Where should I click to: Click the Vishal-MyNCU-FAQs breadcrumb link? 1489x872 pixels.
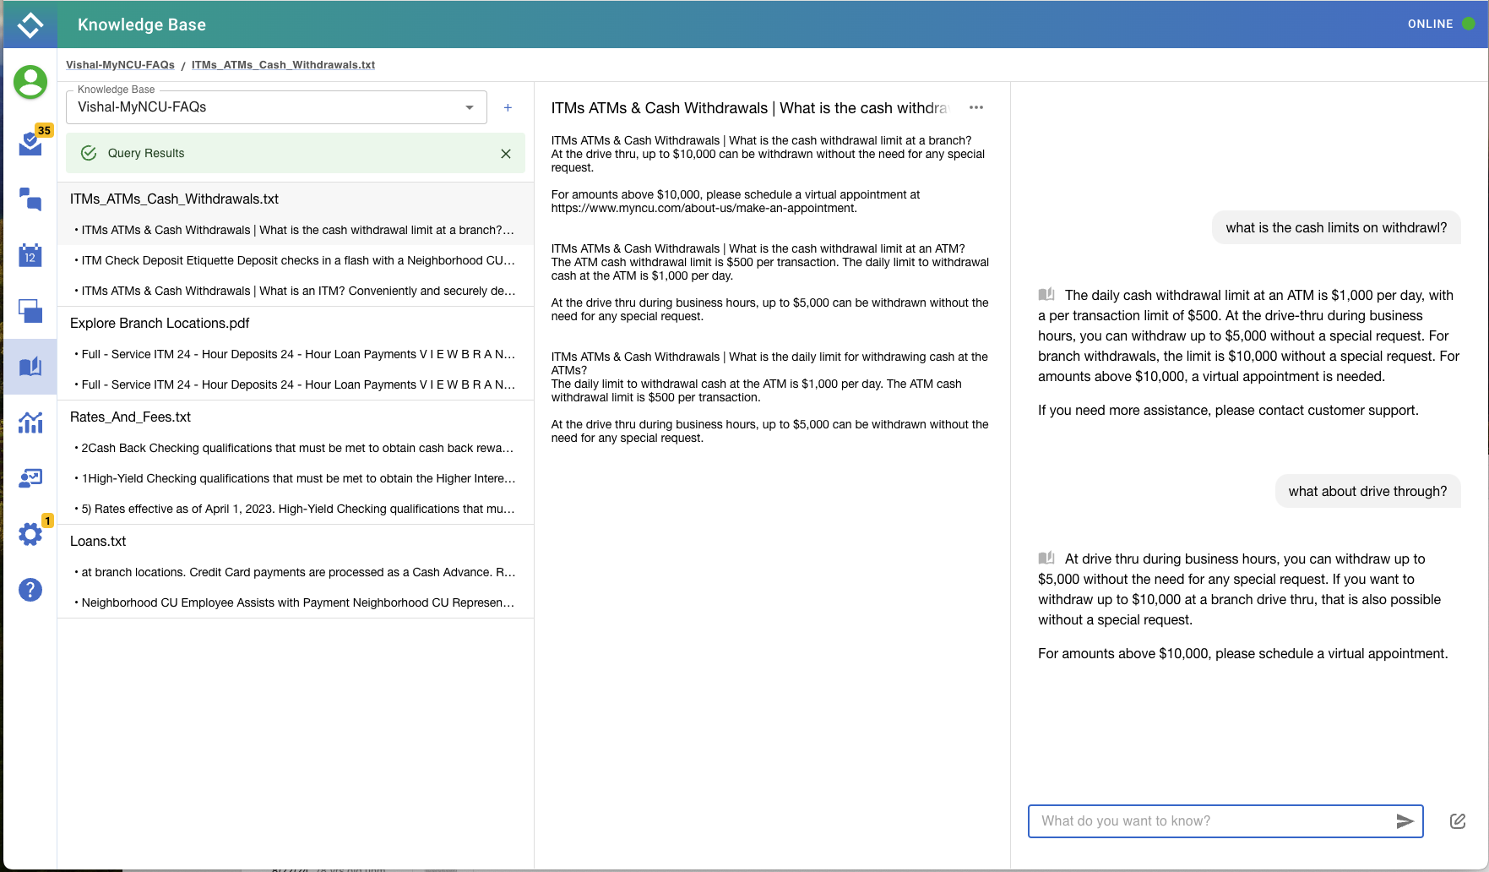(120, 65)
